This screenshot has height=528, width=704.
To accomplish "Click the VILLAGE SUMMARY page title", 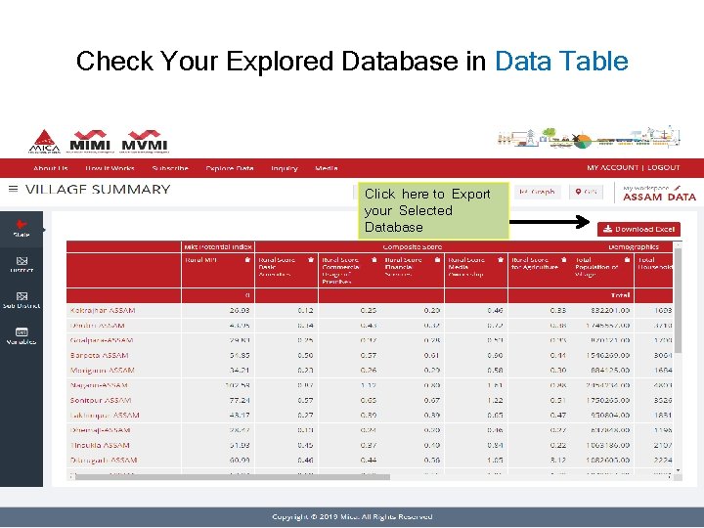I will 98,189.
